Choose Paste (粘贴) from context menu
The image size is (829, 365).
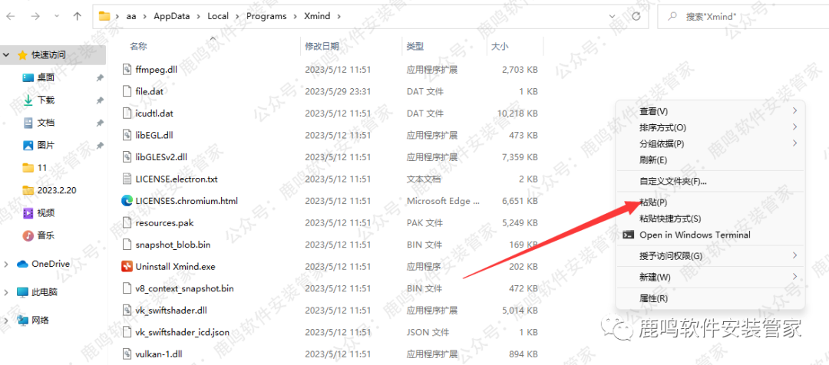coord(652,202)
